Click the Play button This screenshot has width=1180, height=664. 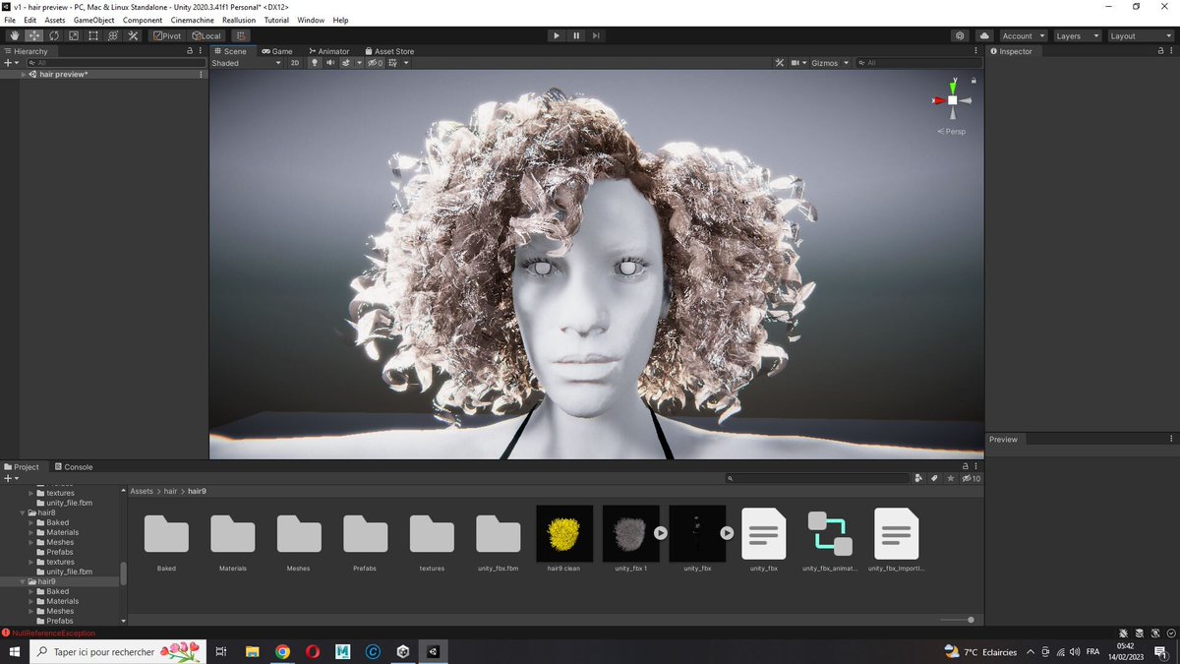click(x=557, y=35)
